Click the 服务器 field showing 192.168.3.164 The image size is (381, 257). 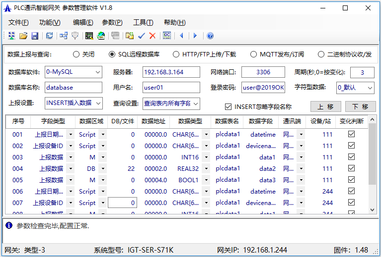coord(171,72)
